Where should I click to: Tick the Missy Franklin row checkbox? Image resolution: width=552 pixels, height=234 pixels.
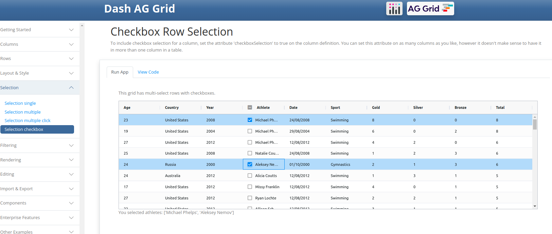(x=250, y=187)
